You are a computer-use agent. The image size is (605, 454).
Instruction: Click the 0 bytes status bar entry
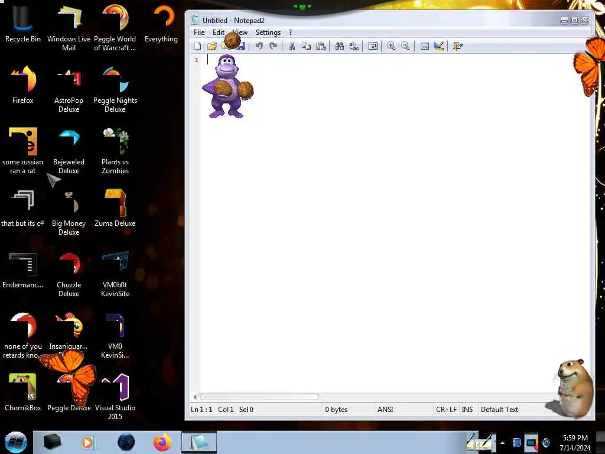[336, 410]
